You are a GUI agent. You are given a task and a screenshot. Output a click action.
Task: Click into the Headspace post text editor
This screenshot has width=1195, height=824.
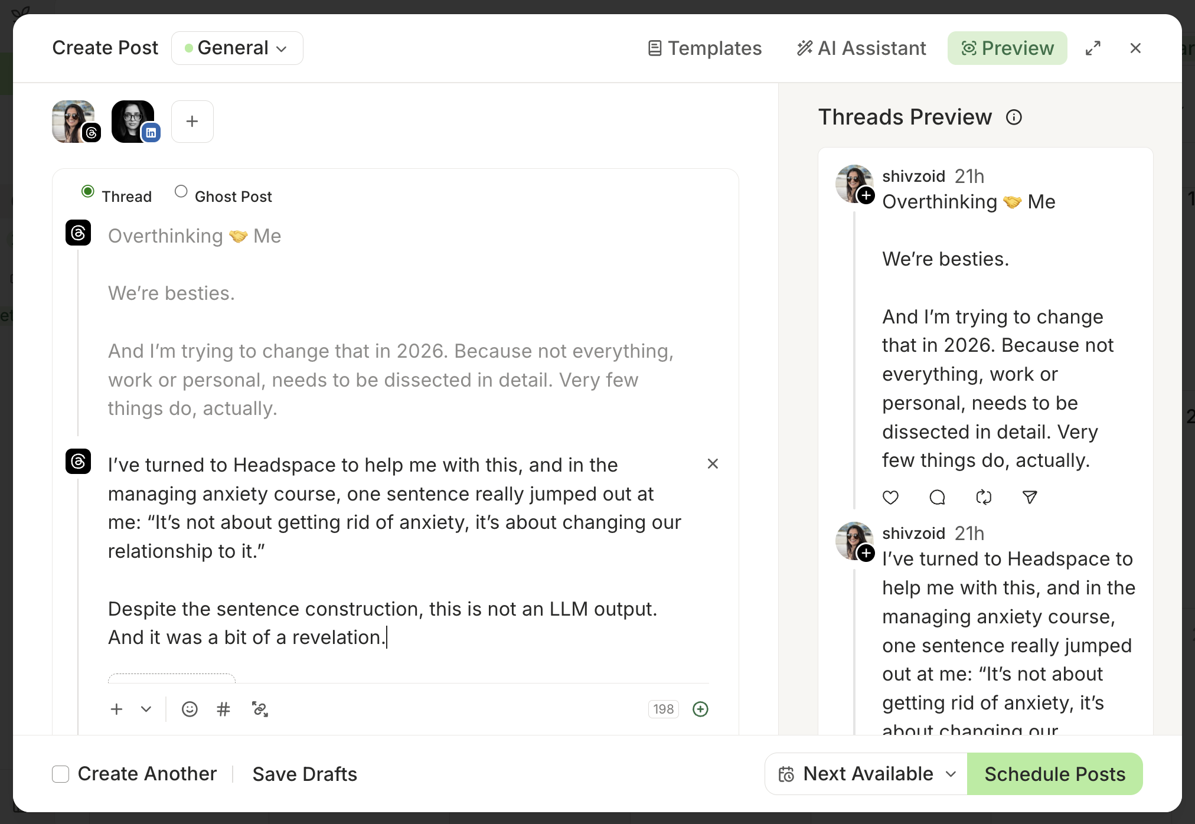pos(394,551)
